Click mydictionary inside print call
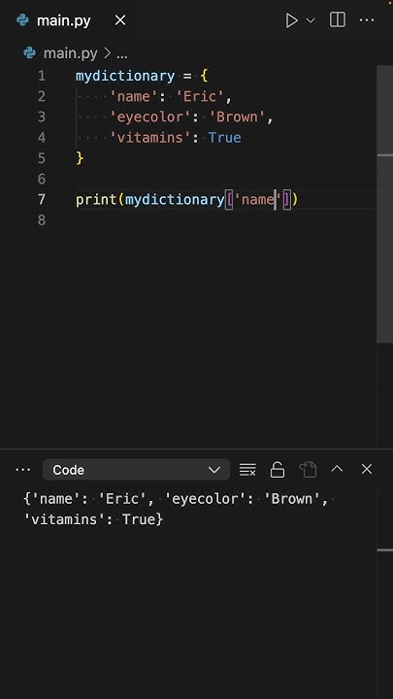The image size is (393, 699). click(175, 199)
